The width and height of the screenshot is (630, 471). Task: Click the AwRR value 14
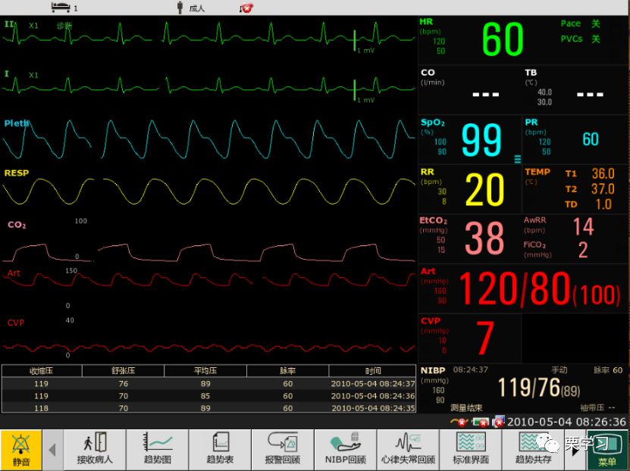coord(584,226)
